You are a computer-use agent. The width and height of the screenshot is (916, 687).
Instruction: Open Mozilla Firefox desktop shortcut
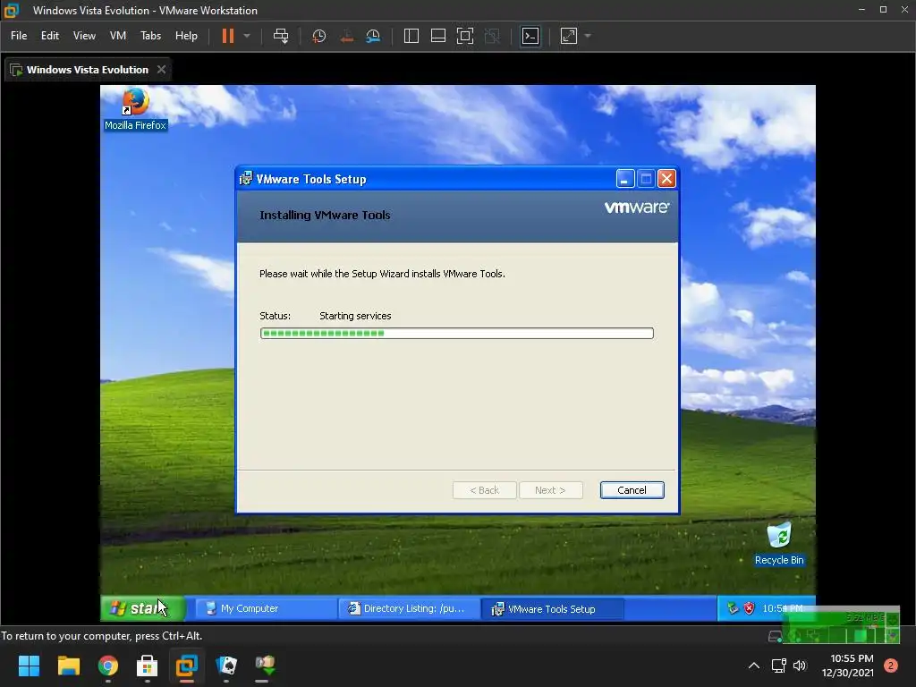pyautogui.click(x=136, y=109)
